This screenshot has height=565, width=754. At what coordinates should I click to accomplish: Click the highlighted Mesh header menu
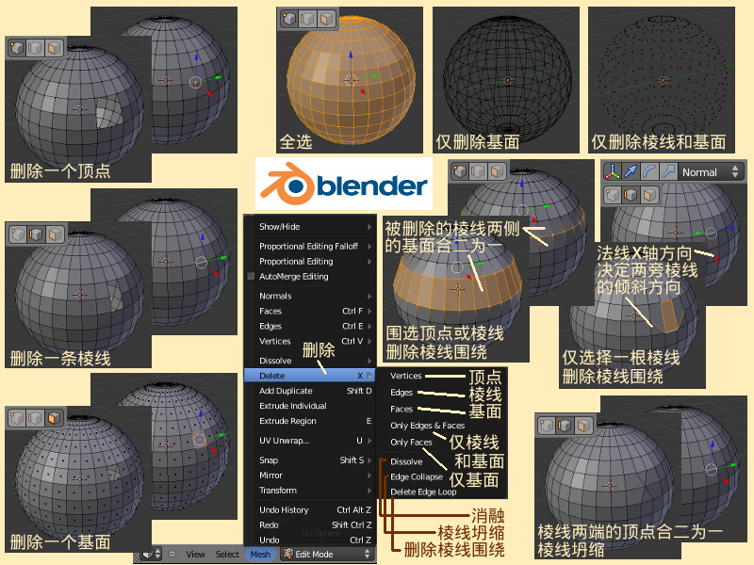[x=260, y=554]
